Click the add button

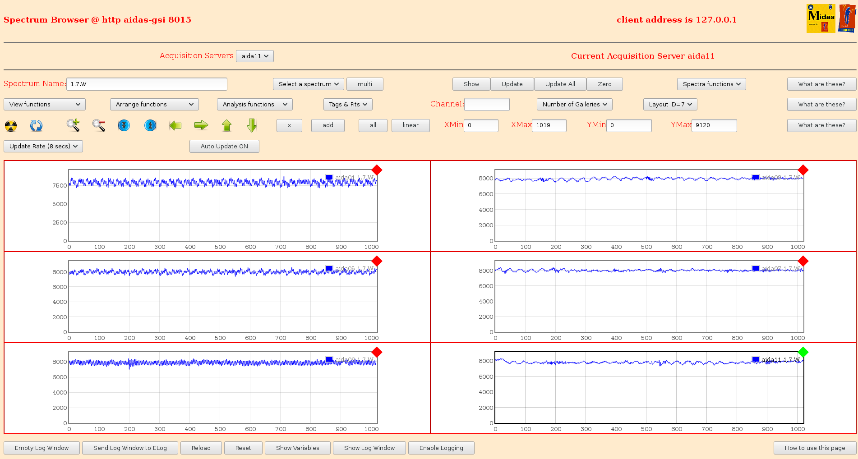coord(328,125)
